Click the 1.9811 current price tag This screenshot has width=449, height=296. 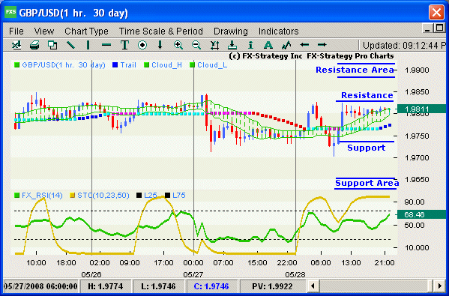(x=421, y=109)
